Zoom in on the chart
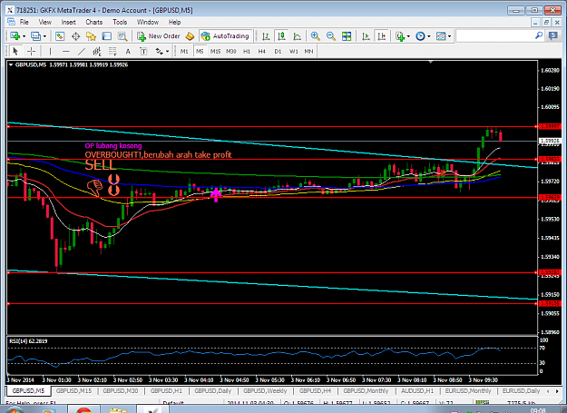Screen dimensions: 567x413 pyautogui.click(x=316, y=36)
